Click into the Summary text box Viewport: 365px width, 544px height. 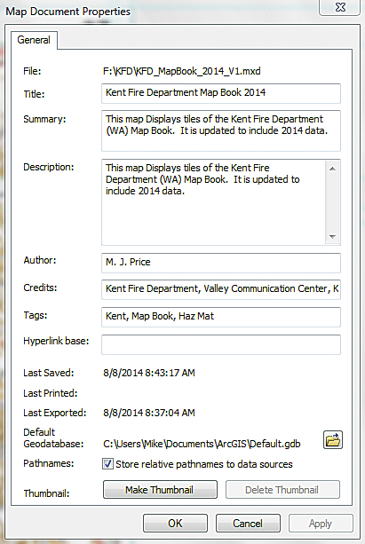click(x=221, y=130)
